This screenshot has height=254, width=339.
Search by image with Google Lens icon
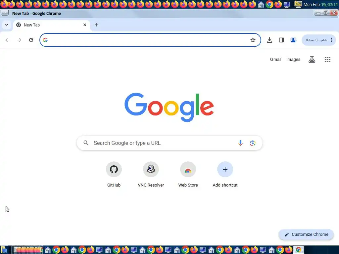click(x=253, y=143)
